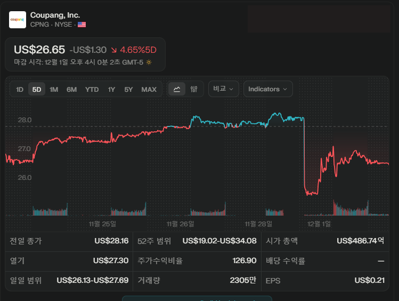
Task: Click the 시가 총액 label
Action: 282,241
